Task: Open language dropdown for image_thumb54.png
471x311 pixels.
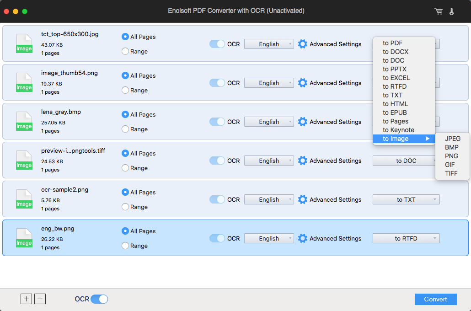Action: click(x=269, y=83)
